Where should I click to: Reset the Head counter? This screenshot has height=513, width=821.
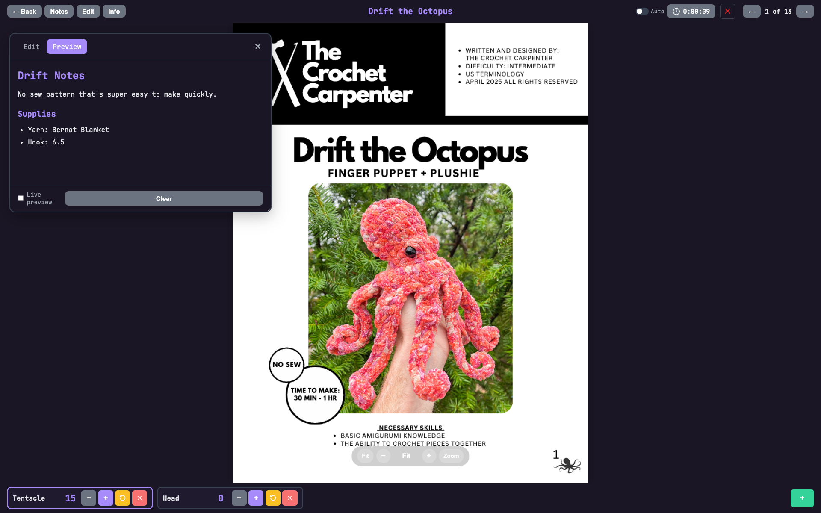pos(273,498)
